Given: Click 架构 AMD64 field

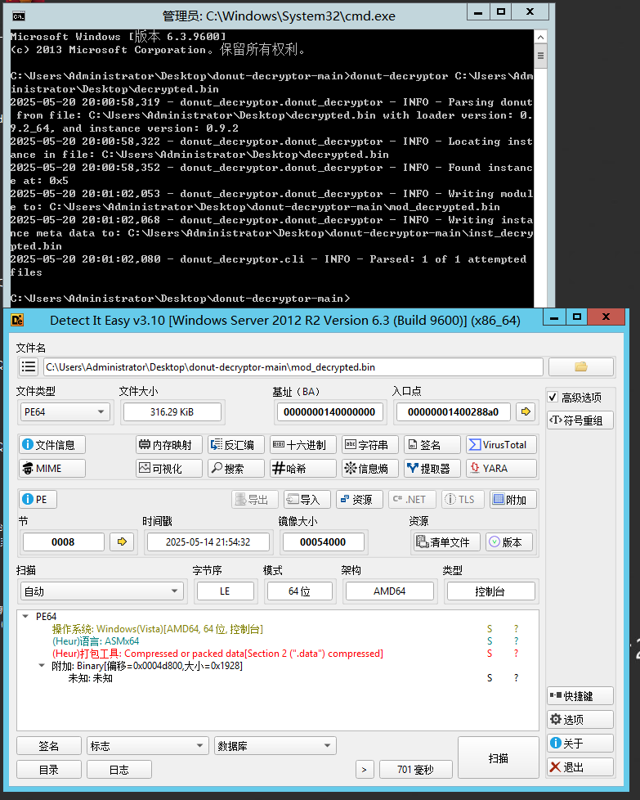Looking at the screenshot, I should [390, 591].
